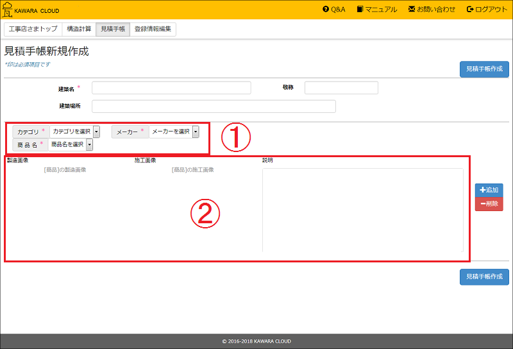
Task: Click the top 見積手帳作成 button
Action: (484, 69)
